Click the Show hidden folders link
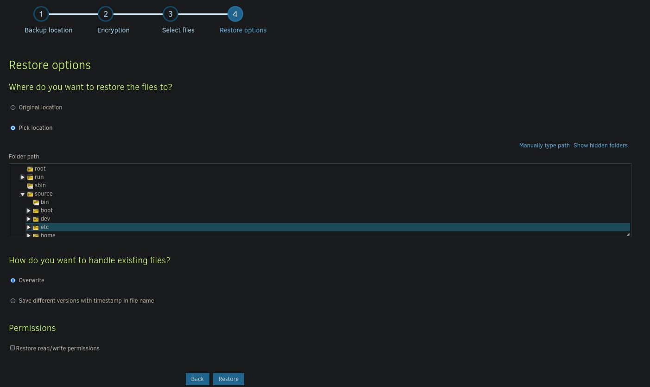 [600, 146]
